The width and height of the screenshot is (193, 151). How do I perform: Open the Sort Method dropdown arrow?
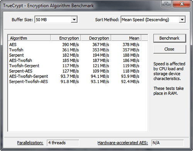click(182, 20)
